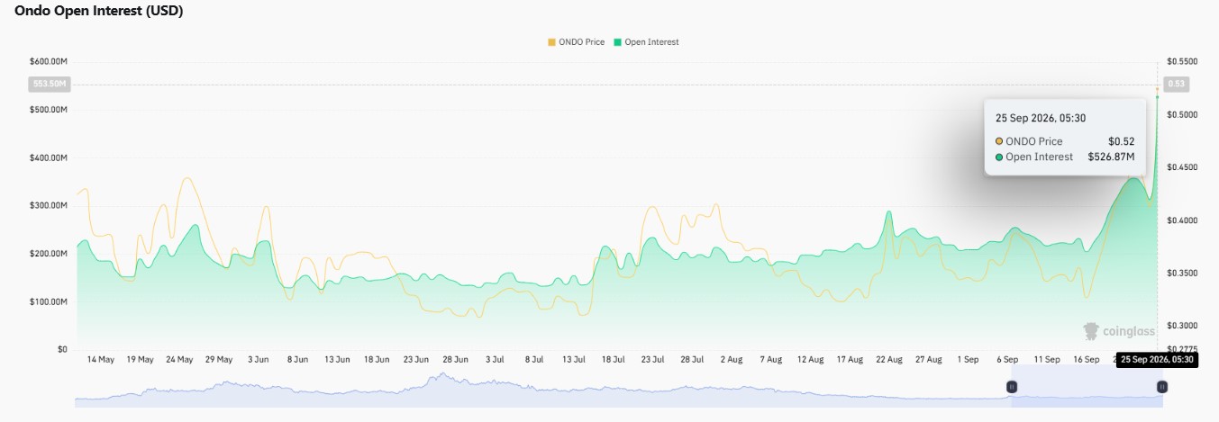Image resolution: width=1219 pixels, height=422 pixels.
Task: Click the $200.00M axis label
Action: click(50, 254)
